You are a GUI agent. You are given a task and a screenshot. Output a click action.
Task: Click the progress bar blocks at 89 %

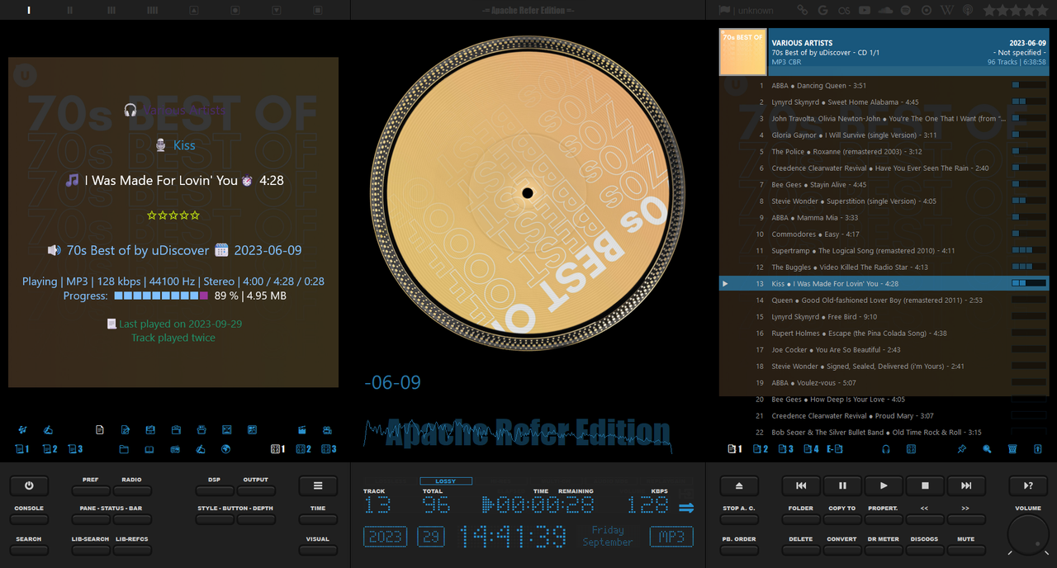(x=161, y=296)
